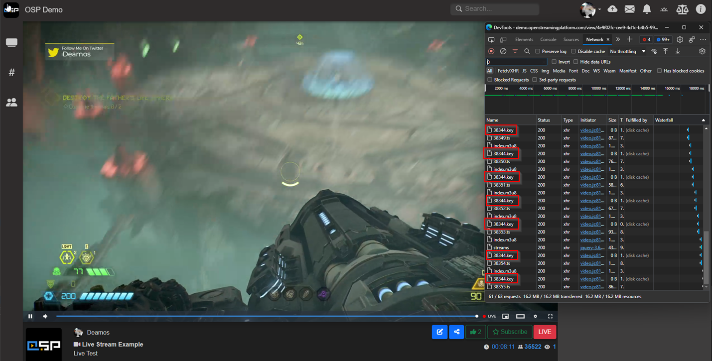The width and height of the screenshot is (712, 361).
Task: Filter requests by Media type
Action: click(x=559, y=71)
